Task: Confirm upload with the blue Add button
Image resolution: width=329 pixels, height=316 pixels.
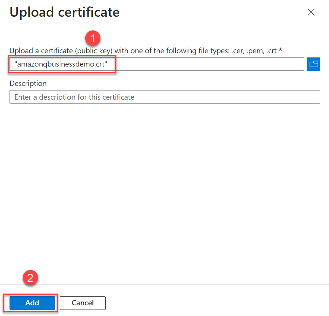Action: pos(32,303)
